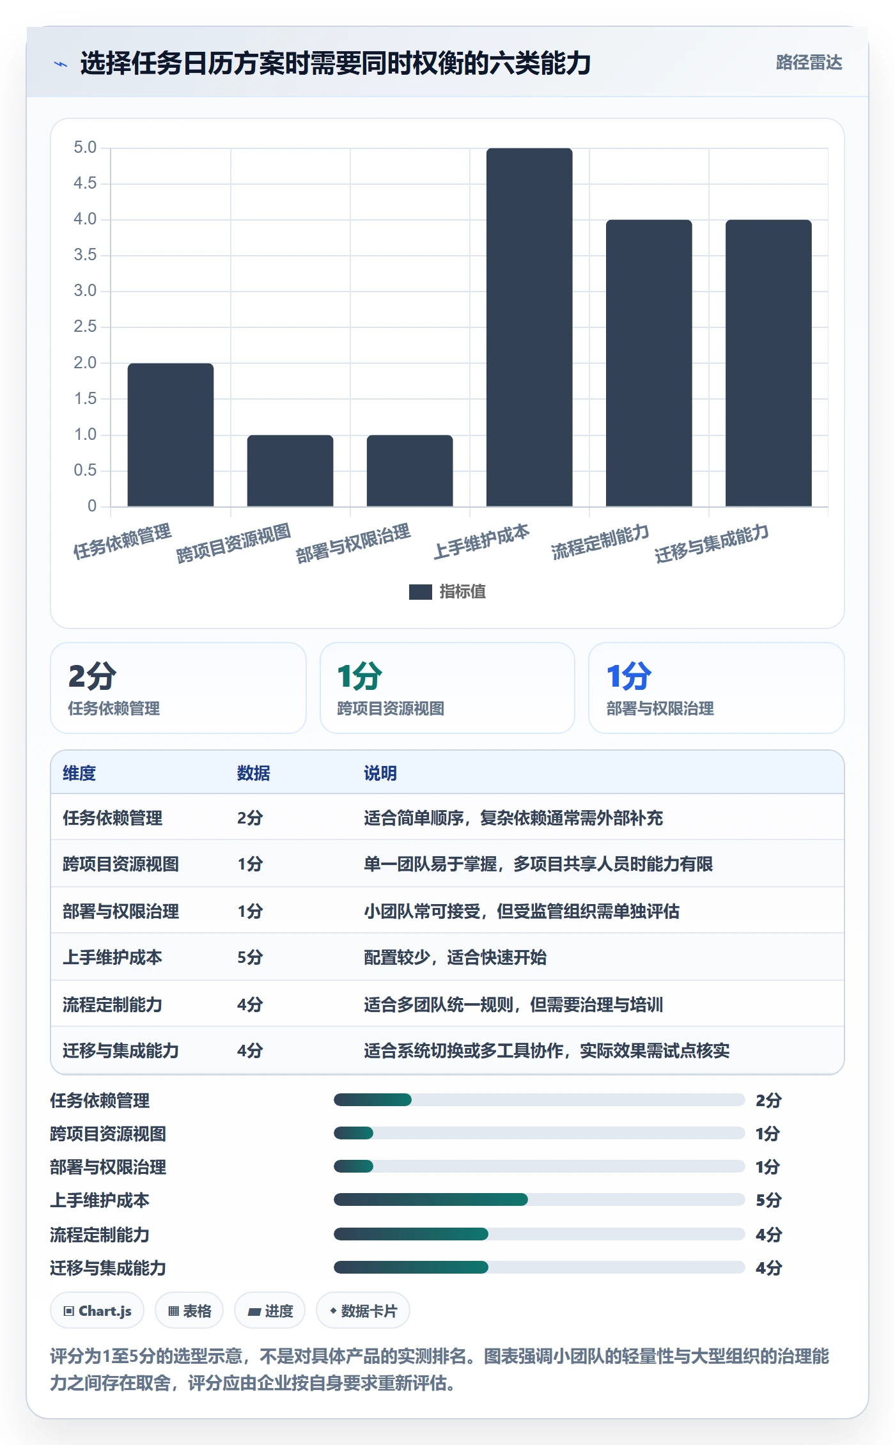Click the 迁移与集成能力 progress bar
This screenshot has height=1445, width=895.
(x=539, y=1267)
